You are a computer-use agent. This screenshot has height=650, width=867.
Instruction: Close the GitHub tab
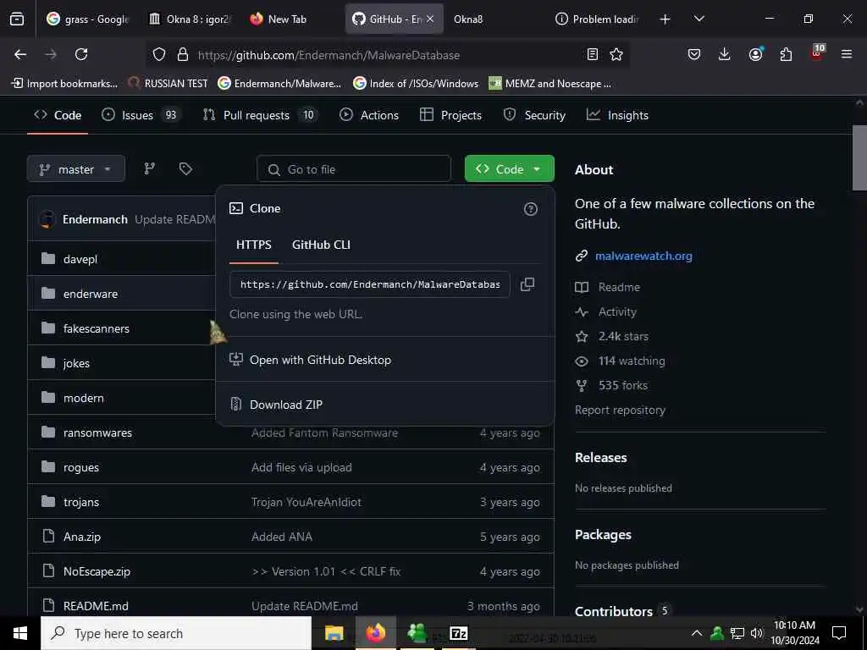(430, 19)
